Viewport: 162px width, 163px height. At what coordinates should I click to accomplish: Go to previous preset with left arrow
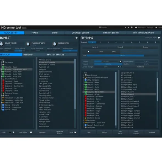[x=125, y=28]
